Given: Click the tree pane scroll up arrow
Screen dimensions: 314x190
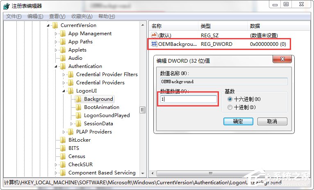Looking at the screenshot, I should click(x=143, y=25).
